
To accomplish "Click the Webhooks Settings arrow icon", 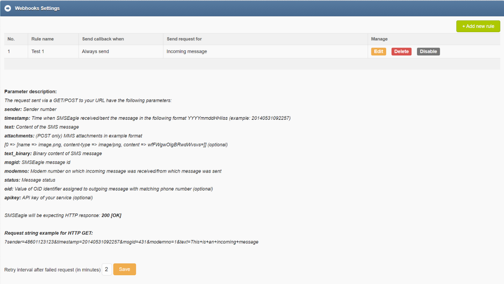I will pos(8,8).
